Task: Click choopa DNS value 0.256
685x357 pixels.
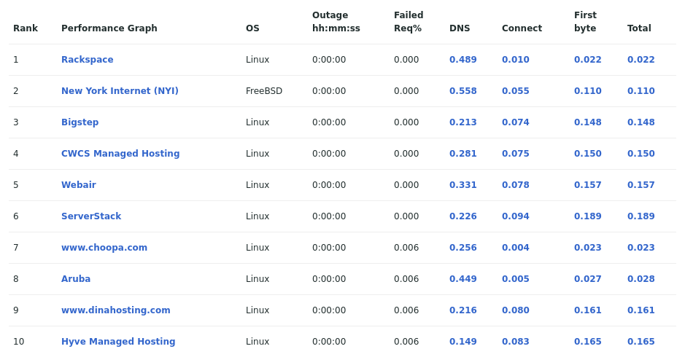Action: 463,248
